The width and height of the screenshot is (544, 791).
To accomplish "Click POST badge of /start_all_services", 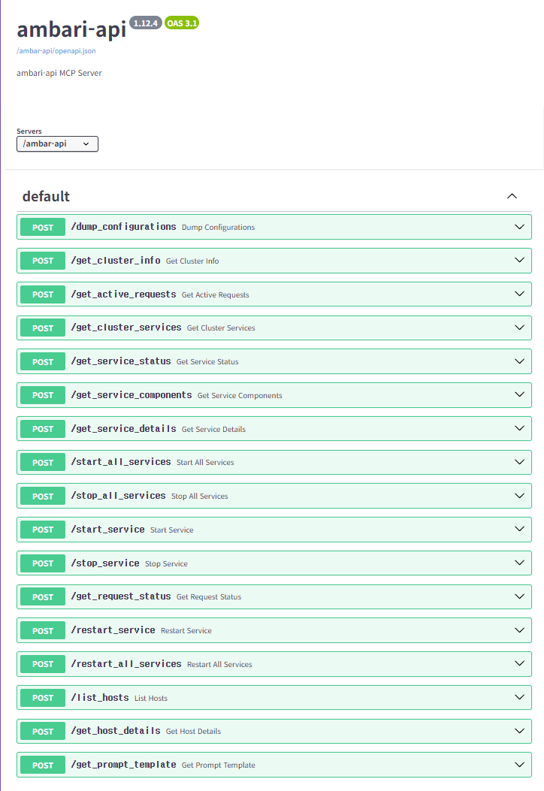I will pyautogui.click(x=43, y=462).
